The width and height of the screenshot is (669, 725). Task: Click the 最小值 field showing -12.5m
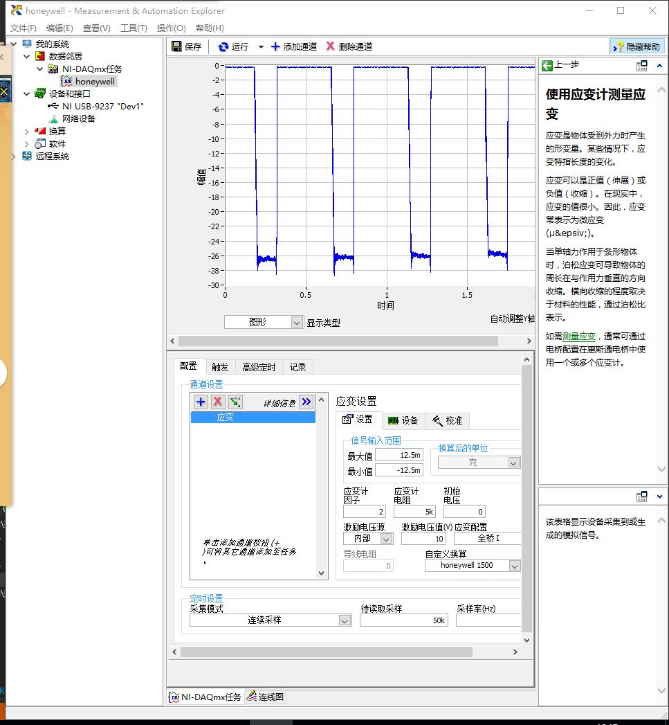(398, 470)
